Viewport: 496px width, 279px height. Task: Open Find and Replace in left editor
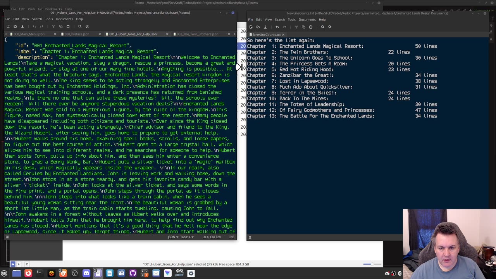point(87,26)
